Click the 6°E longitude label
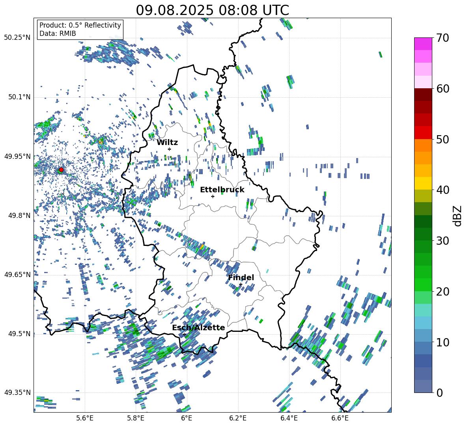This screenshot has width=467, height=426. [x=187, y=418]
